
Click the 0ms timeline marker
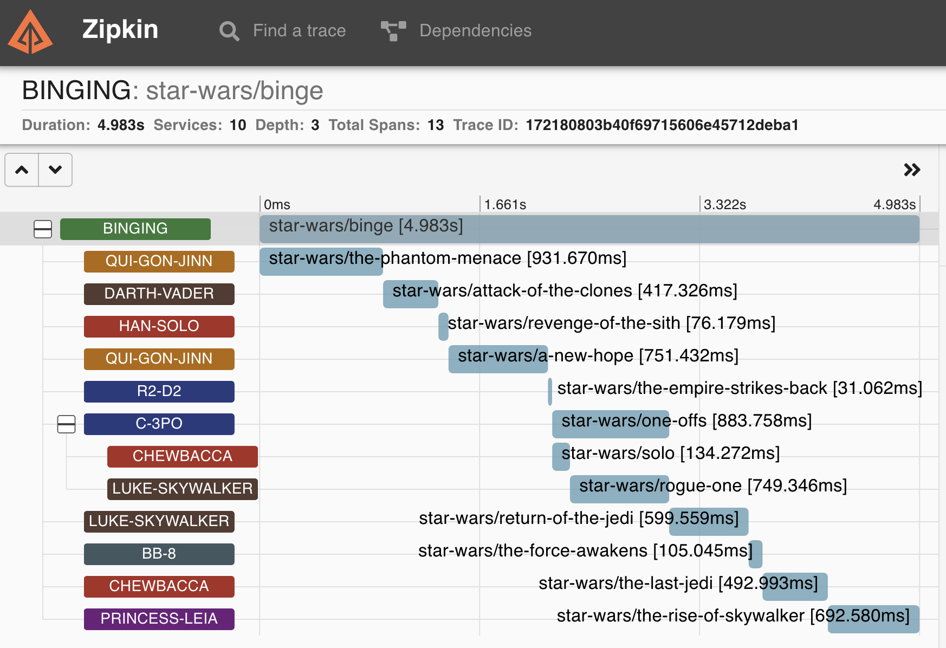pos(277,205)
